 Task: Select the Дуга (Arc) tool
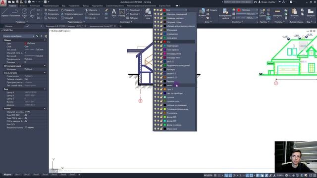(32, 12)
